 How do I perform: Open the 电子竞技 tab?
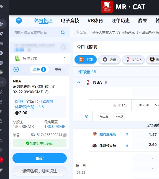coord(70,21)
